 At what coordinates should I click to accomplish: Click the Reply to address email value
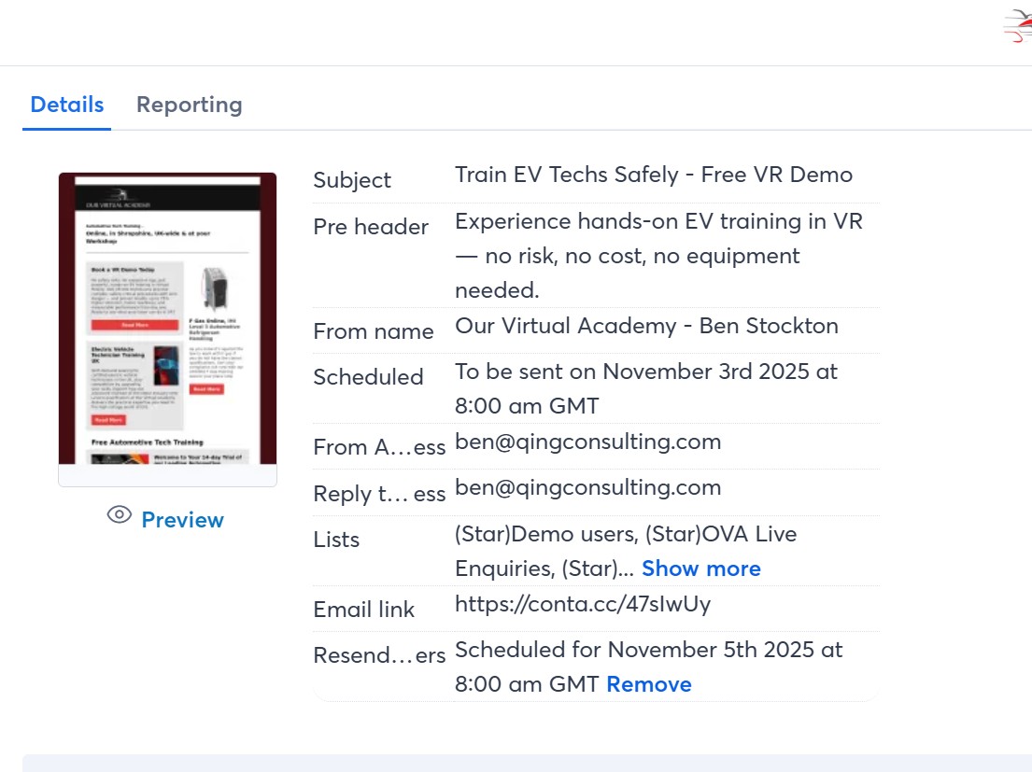[x=587, y=487]
